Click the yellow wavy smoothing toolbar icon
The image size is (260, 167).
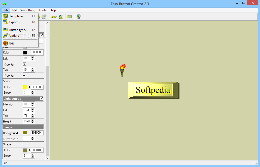point(54,17)
